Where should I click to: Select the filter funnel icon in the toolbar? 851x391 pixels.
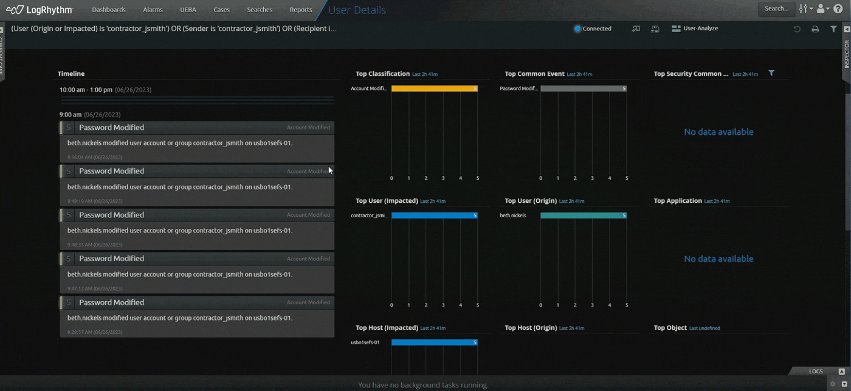point(834,29)
